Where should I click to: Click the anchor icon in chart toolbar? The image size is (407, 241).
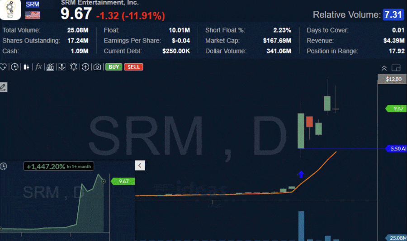click(62, 67)
